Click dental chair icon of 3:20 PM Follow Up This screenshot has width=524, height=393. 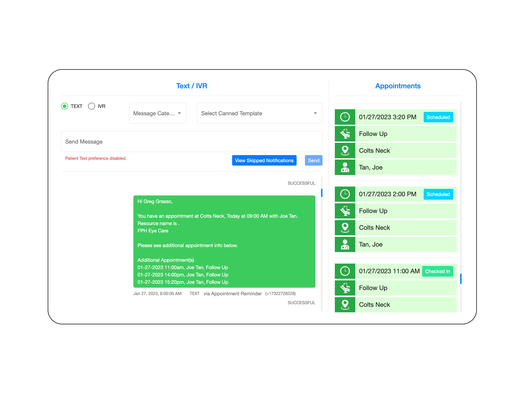point(345,134)
